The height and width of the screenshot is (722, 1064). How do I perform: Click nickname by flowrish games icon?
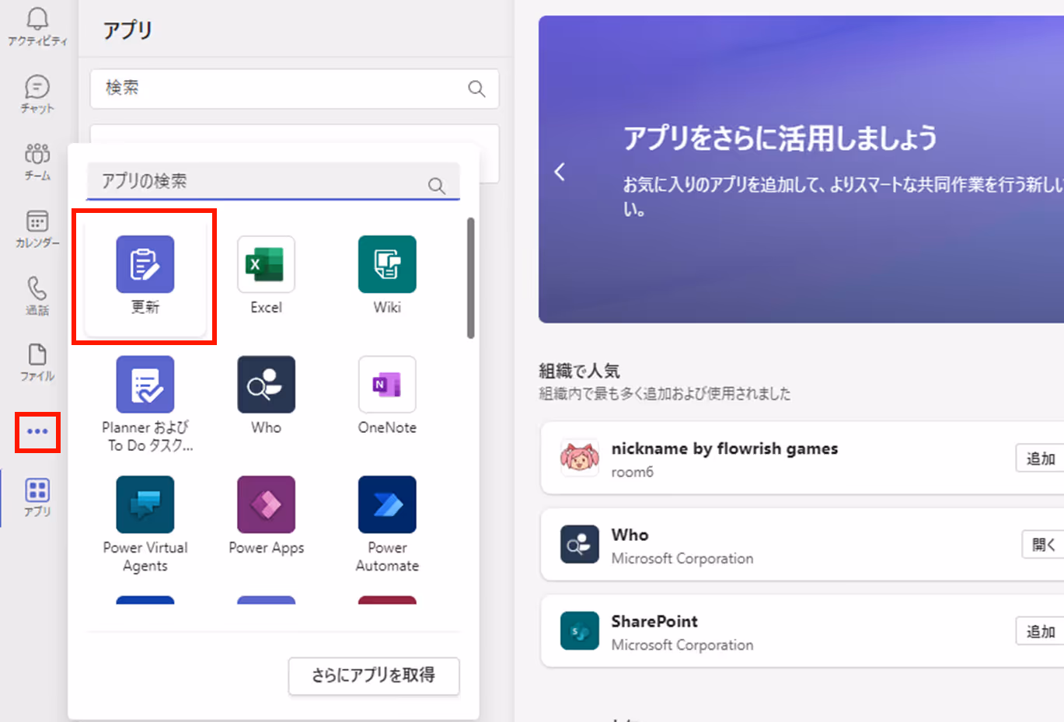coord(580,458)
